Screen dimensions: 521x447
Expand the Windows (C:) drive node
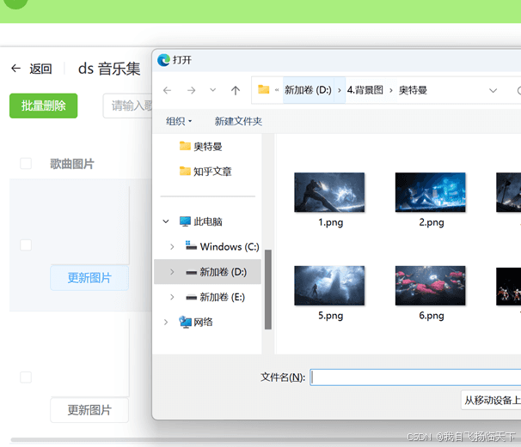pyautogui.click(x=172, y=247)
